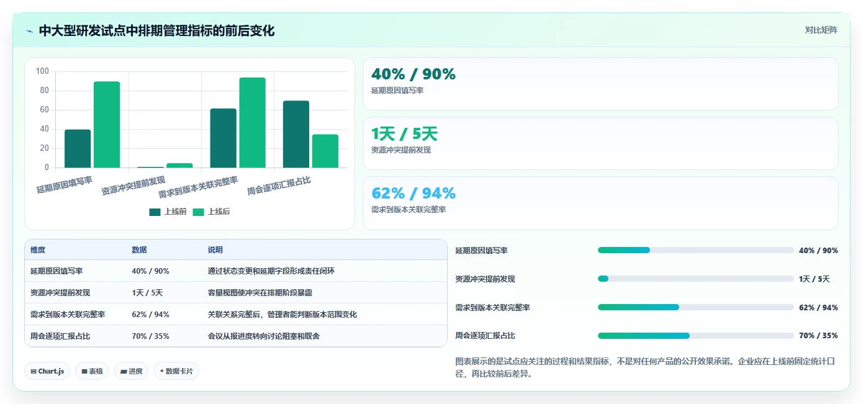Toggle the 上线前 legend item in the chart

click(168, 212)
